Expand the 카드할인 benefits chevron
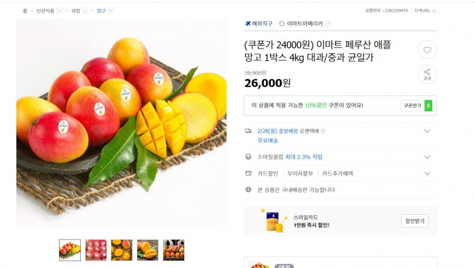This screenshot has width=475, height=268. tap(427, 174)
